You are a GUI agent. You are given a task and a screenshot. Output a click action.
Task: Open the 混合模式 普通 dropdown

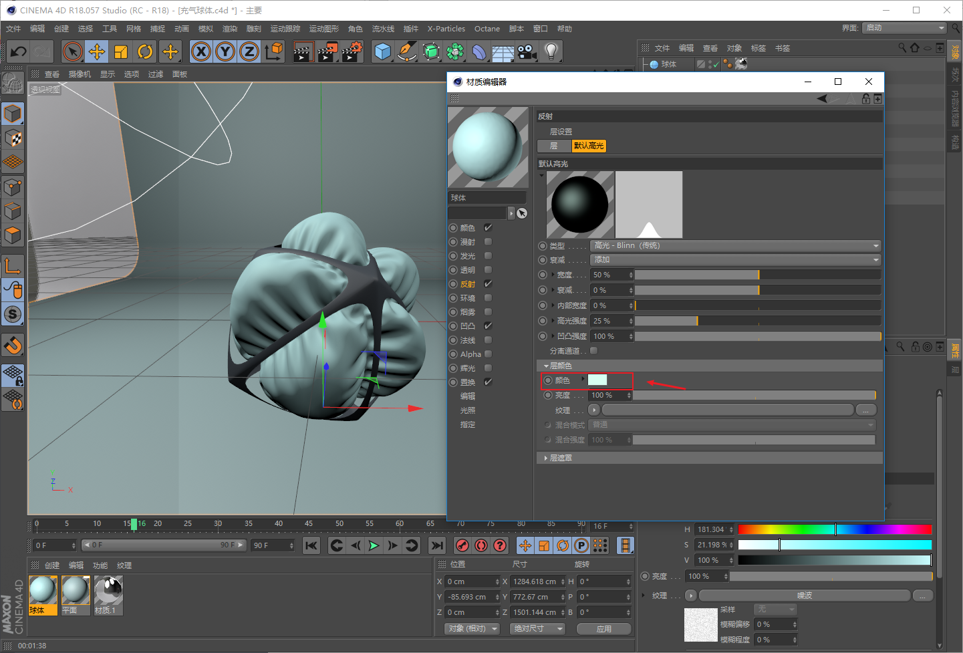pyautogui.click(x=732, y=425)
